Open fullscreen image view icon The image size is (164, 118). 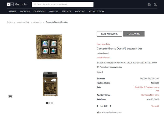pyautogui.click(x=10, y=96)
